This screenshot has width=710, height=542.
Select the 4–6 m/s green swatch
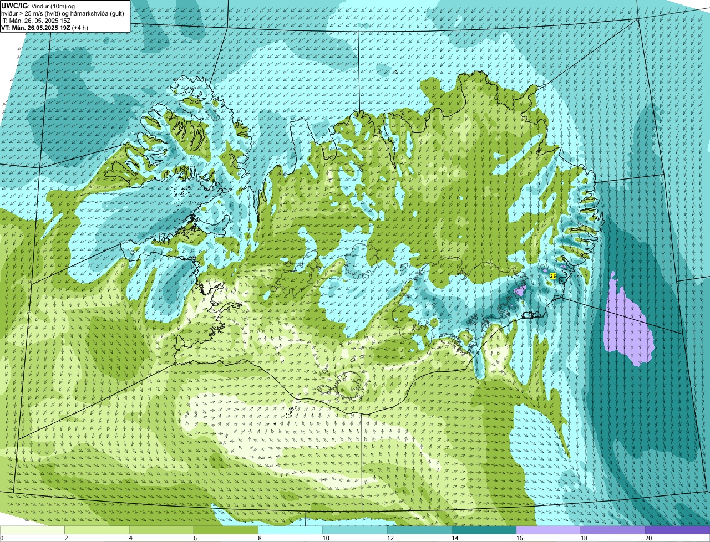161,530
